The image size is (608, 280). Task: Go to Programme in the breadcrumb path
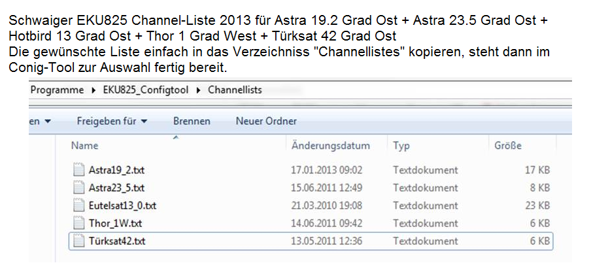(x=58, y=90)
